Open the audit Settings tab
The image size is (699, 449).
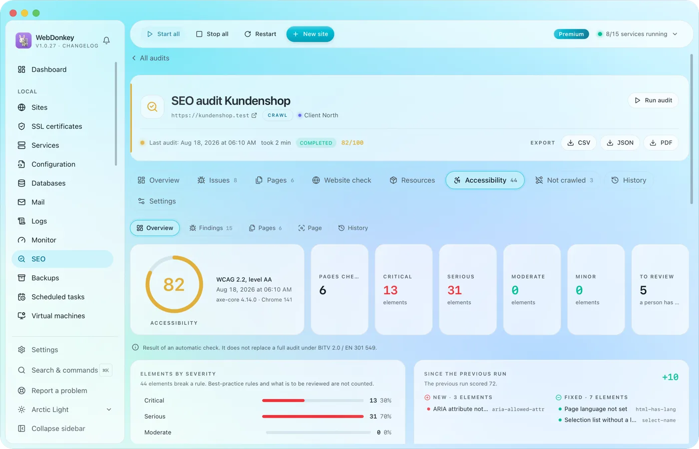pyautogui.click(x=157, y=201)
